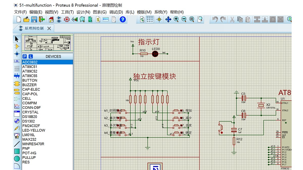This screenshot has height=170, width=303.
Task: Open the 视图(V) menu
Action: click(52, 12)
